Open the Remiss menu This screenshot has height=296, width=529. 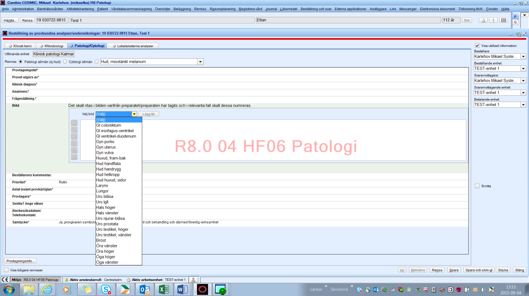(200, 9)
